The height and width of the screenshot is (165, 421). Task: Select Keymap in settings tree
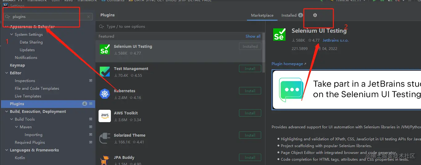pos(17,65)
